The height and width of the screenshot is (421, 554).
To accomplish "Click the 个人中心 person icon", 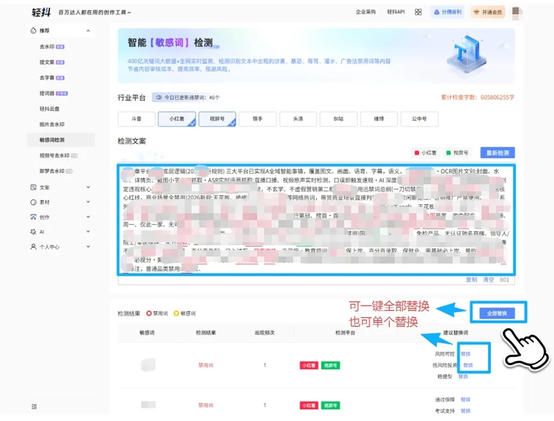I will point(33,246).
